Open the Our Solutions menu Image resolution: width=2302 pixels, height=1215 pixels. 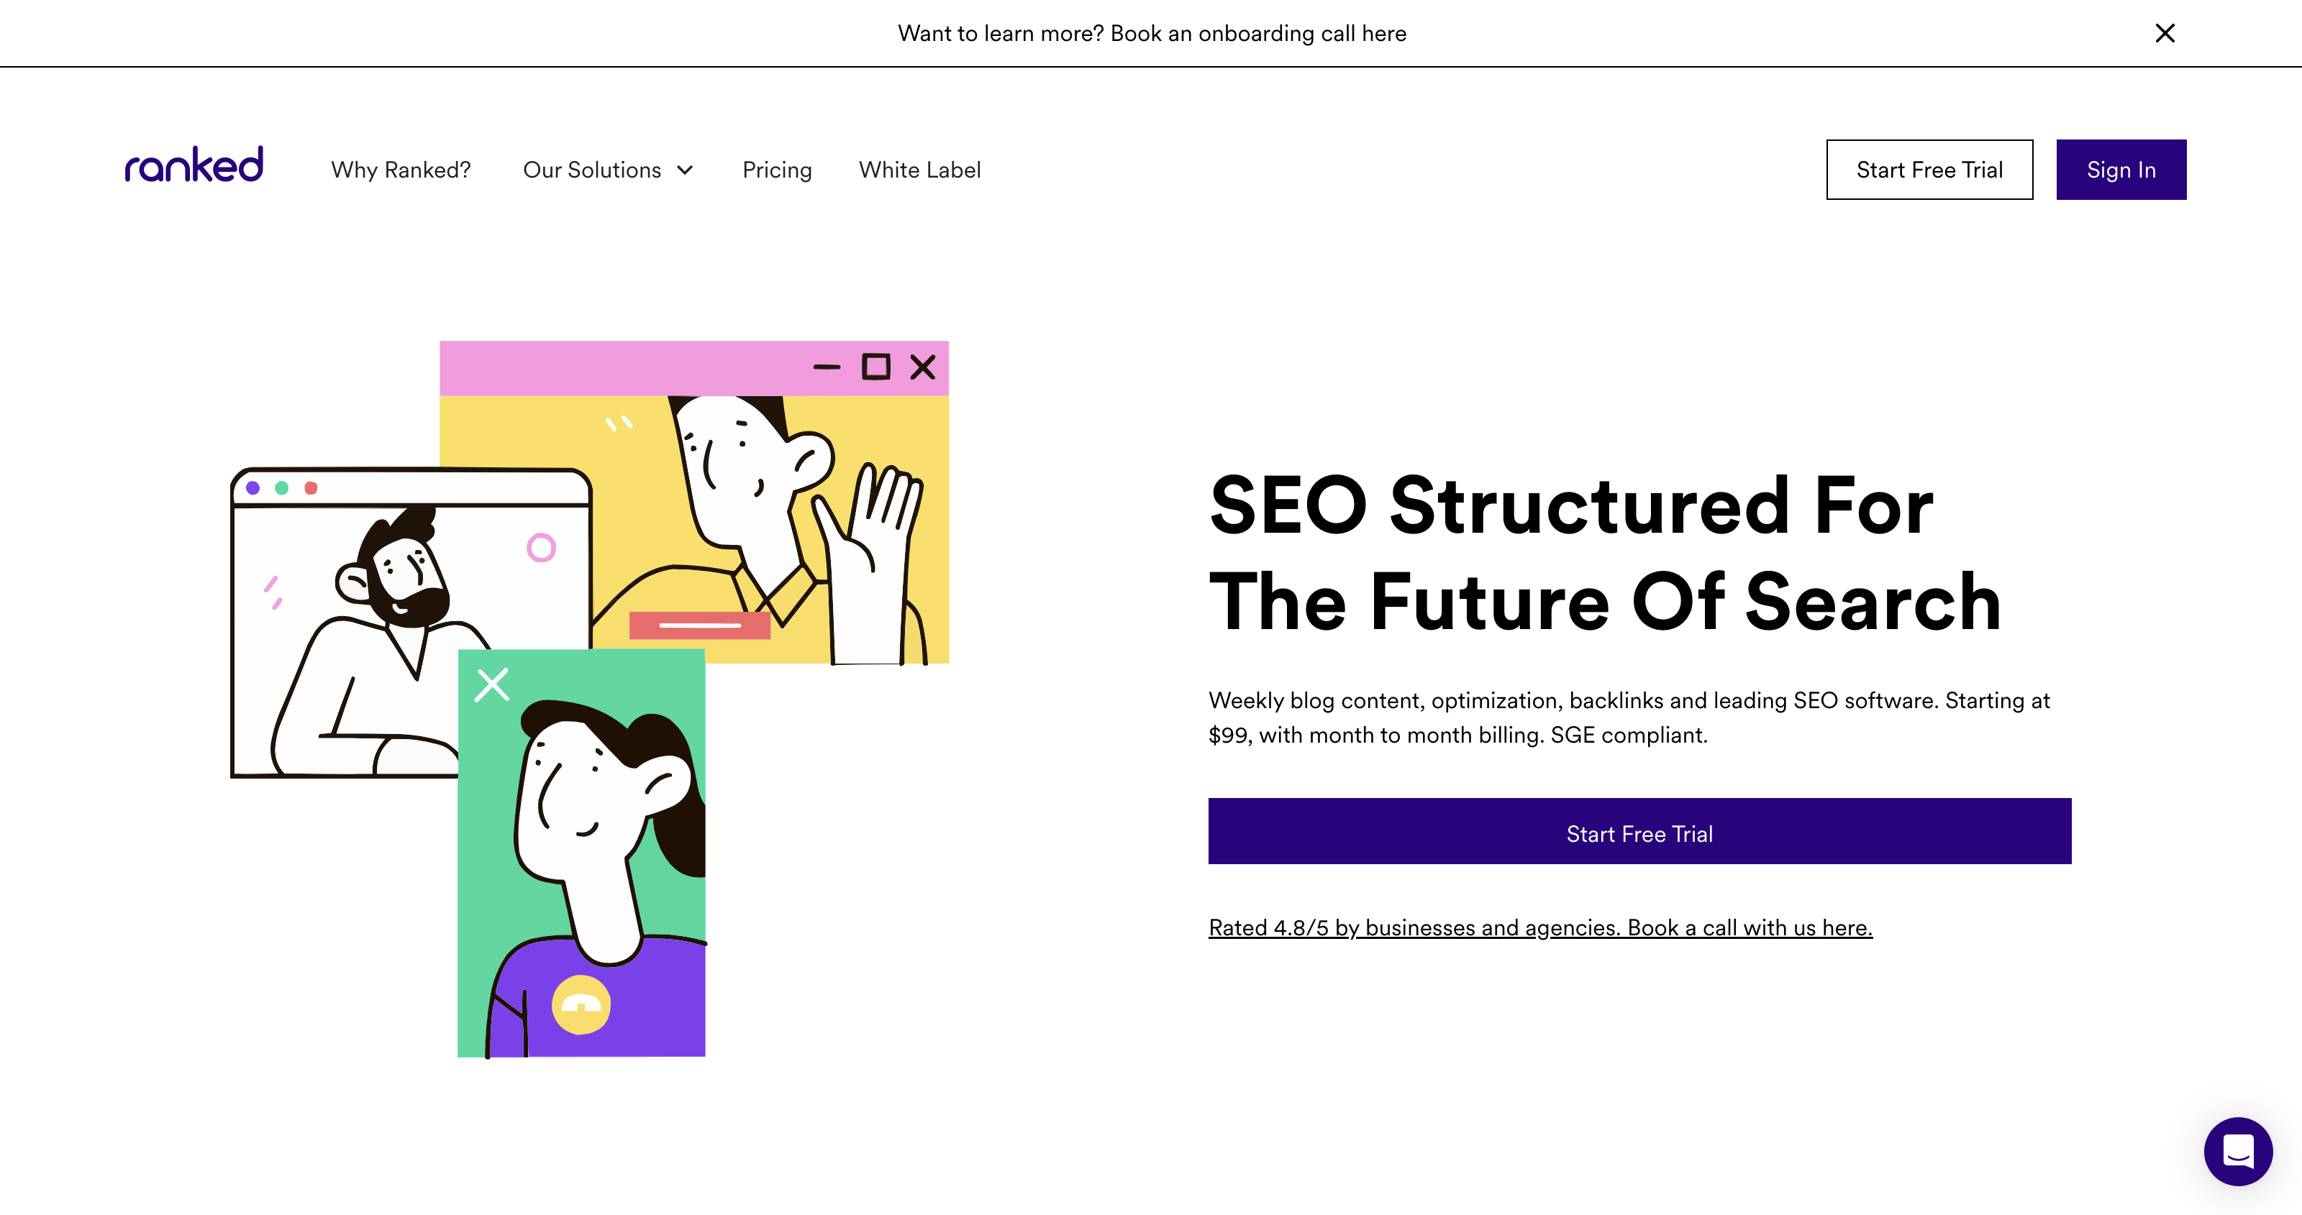coord(608,170)
